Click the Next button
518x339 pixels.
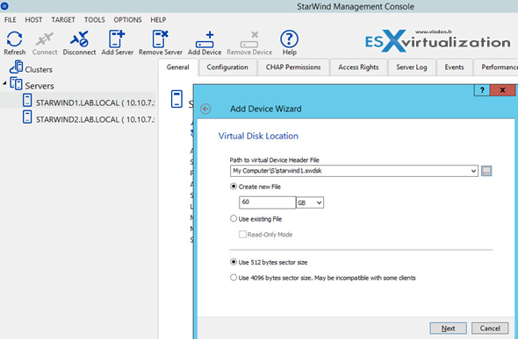[x=448, y=328]
